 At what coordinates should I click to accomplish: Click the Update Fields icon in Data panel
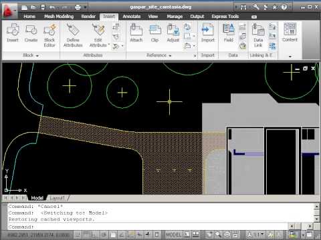click(243, 45)
